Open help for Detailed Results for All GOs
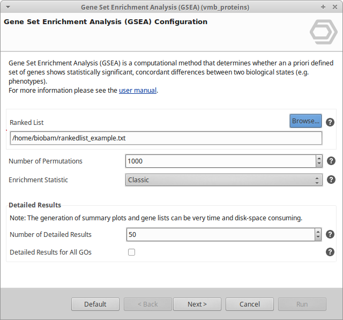Screen dimensions: 343x320 (x=330, y=252)
